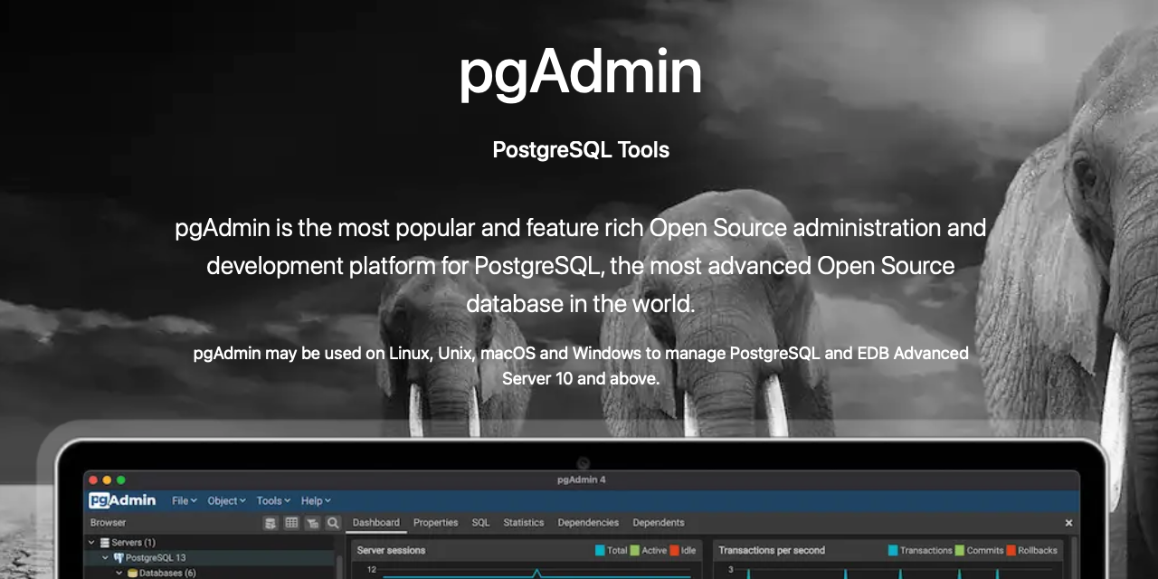This screenshot has width=1158, height=579.
Task: Collapse the Databases (6) node
Action: 119,573
